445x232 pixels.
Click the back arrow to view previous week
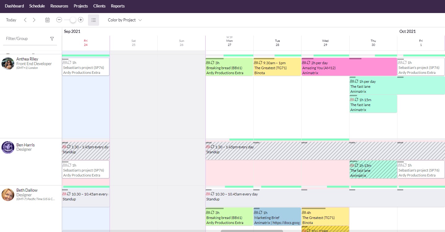(25, 20)
